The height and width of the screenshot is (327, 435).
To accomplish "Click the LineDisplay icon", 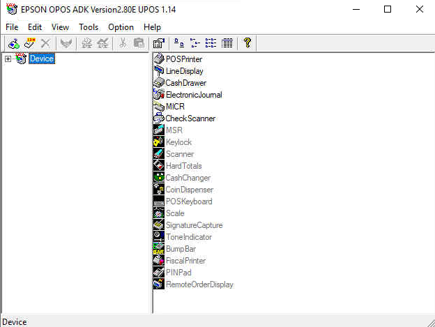I will (x=159, y=70).
